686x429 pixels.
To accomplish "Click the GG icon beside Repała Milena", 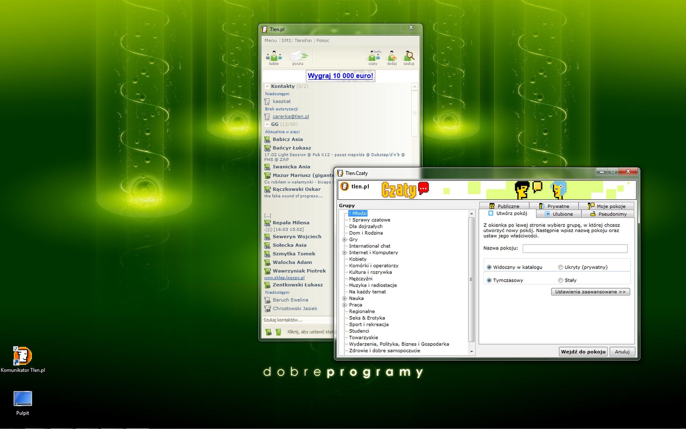I will [267, 223].
